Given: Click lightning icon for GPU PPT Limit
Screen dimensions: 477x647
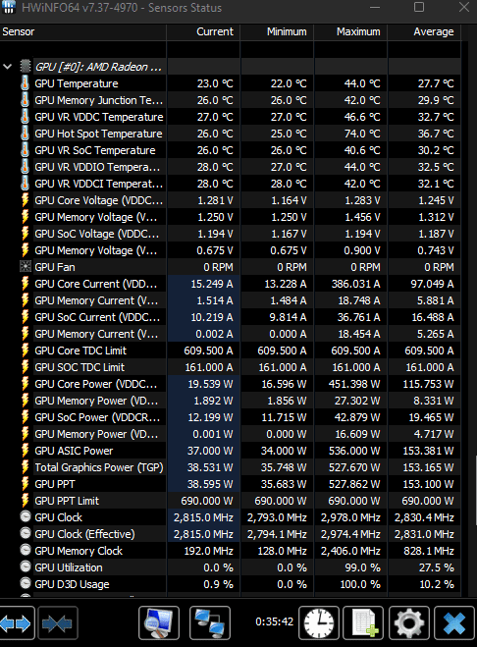Looking at the screenshot, I should point(26,501).
